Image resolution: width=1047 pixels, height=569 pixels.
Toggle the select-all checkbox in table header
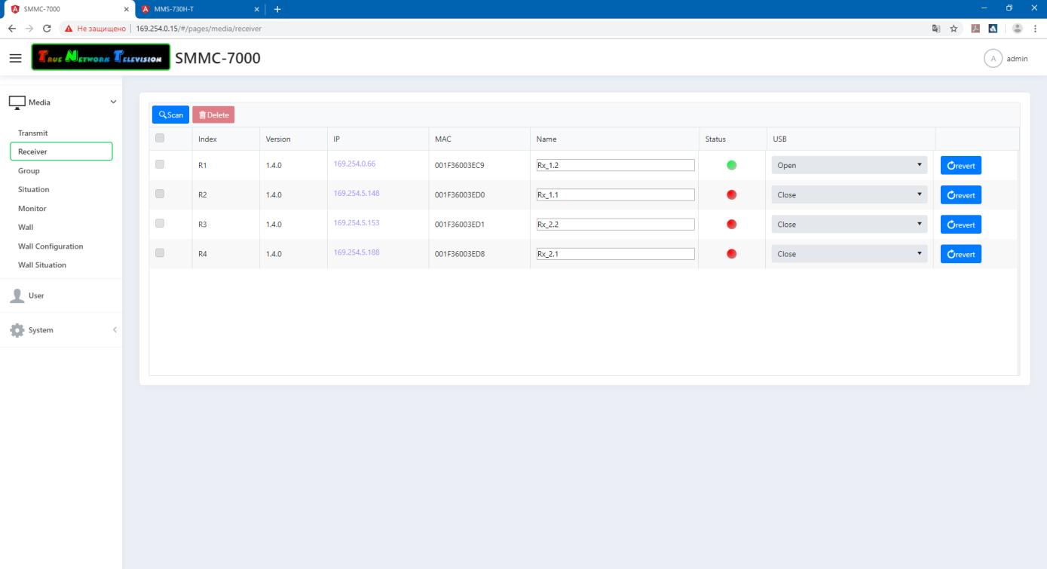coord(159,139)
